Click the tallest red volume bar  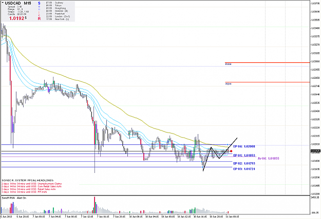tap(95, 205)
